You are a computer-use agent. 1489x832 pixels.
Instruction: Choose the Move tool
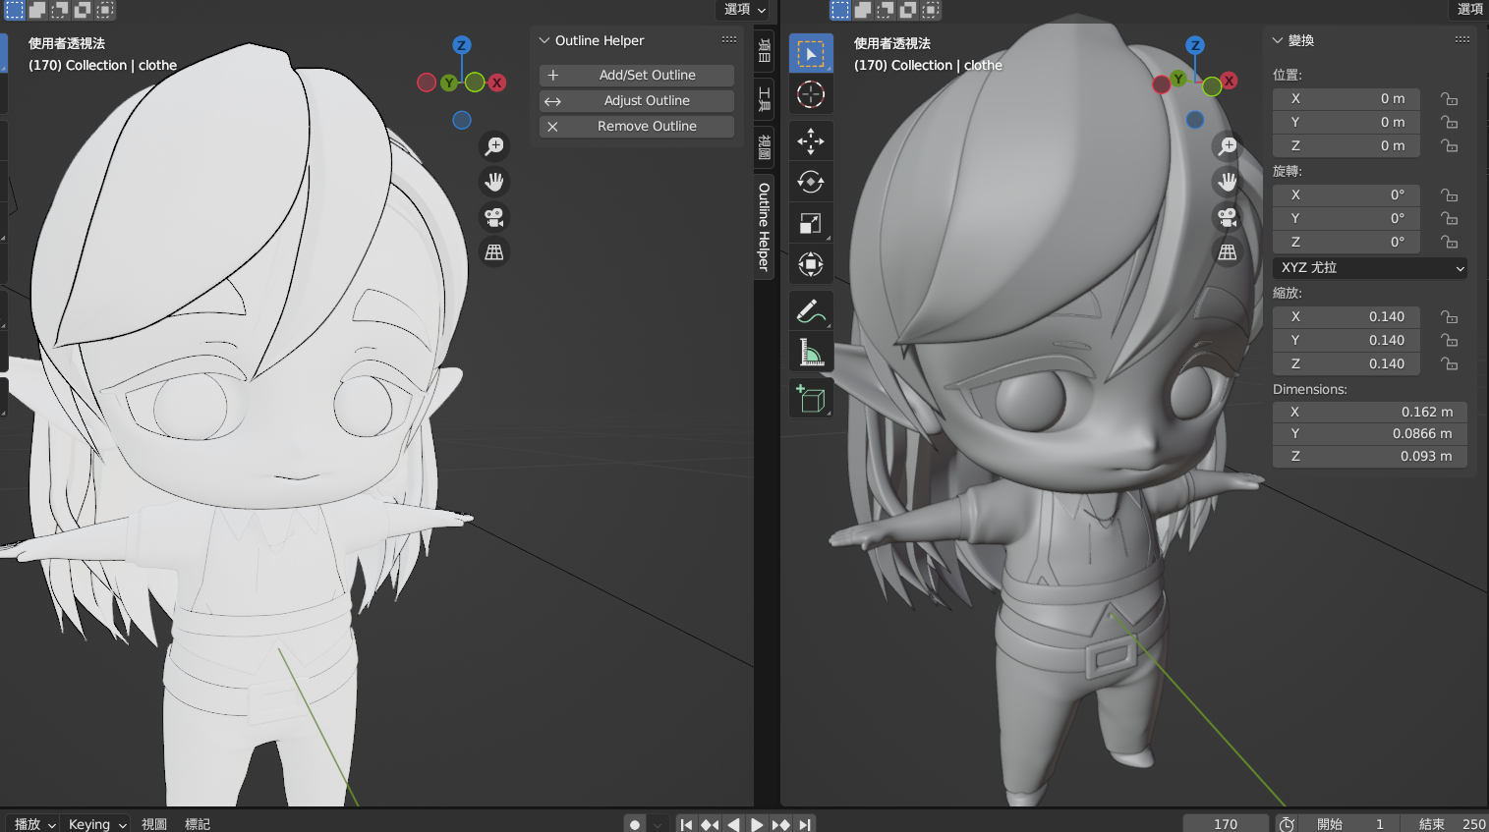811,141
